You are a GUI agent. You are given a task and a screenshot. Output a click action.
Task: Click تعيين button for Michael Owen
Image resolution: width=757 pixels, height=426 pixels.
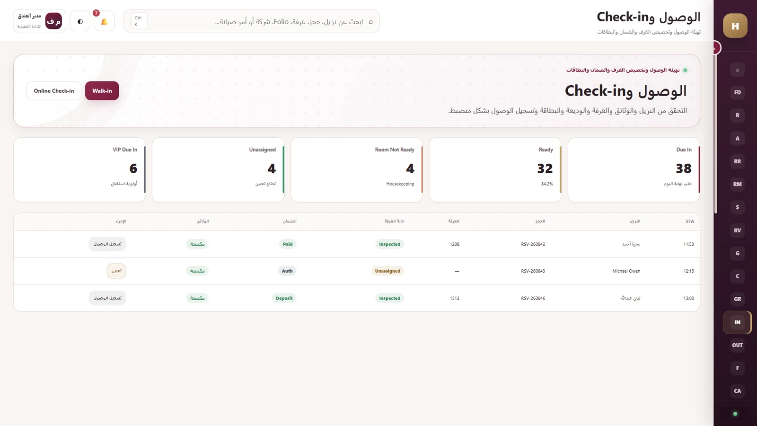116,271
